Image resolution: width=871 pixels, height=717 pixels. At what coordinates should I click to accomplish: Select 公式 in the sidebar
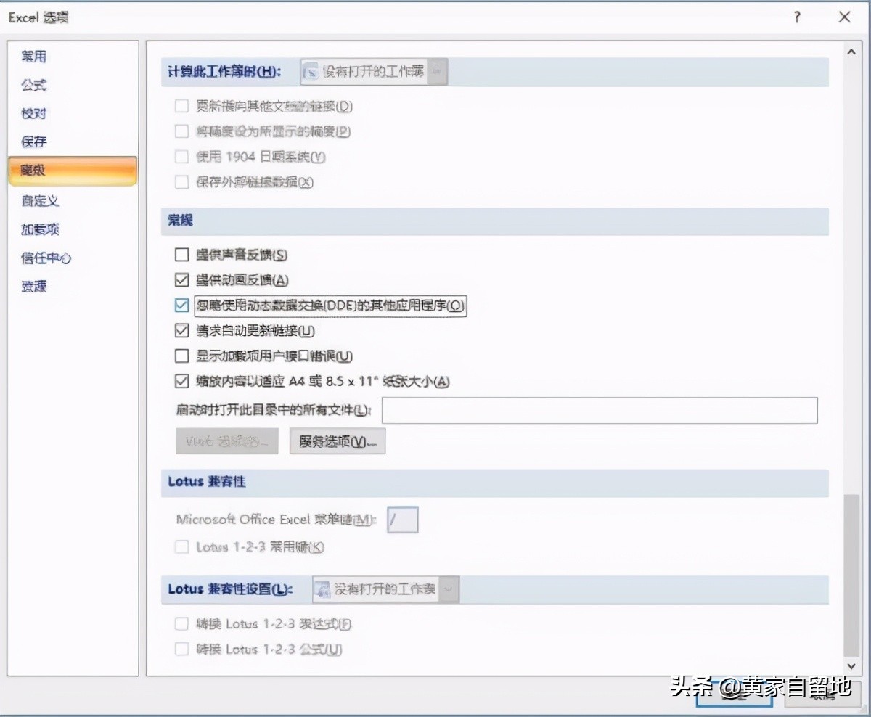(x=34, y=85)
